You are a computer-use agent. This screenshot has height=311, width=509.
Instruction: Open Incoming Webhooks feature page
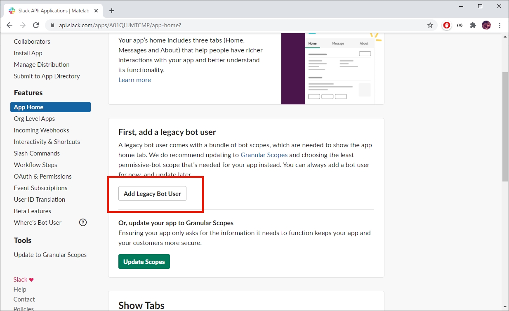point(41,130)
